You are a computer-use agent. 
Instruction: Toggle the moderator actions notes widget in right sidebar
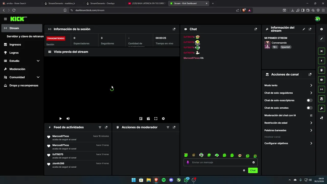[322, 70]
